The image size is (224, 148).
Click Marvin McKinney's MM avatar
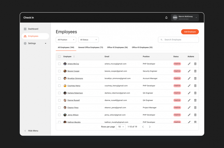pyautogui.click(x=175, y=18)
